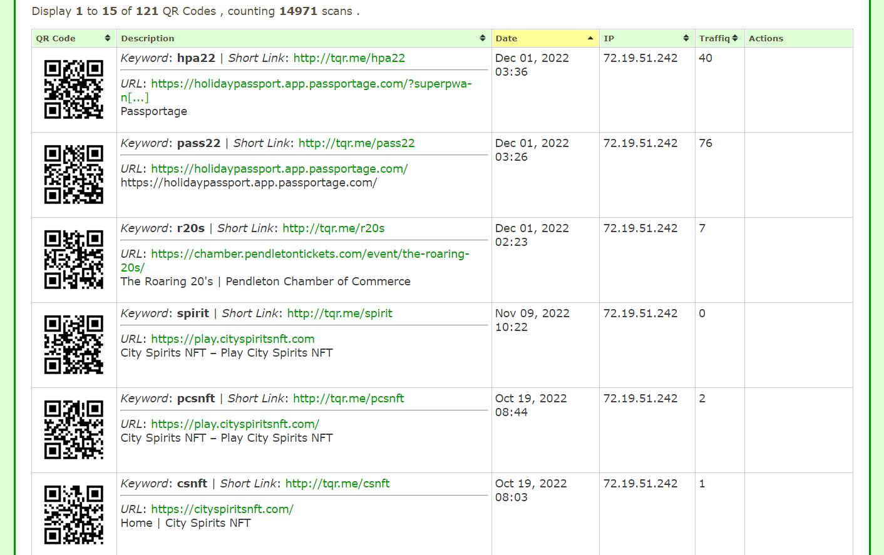Sort table by QR Code column arrows

coord(108,38)
